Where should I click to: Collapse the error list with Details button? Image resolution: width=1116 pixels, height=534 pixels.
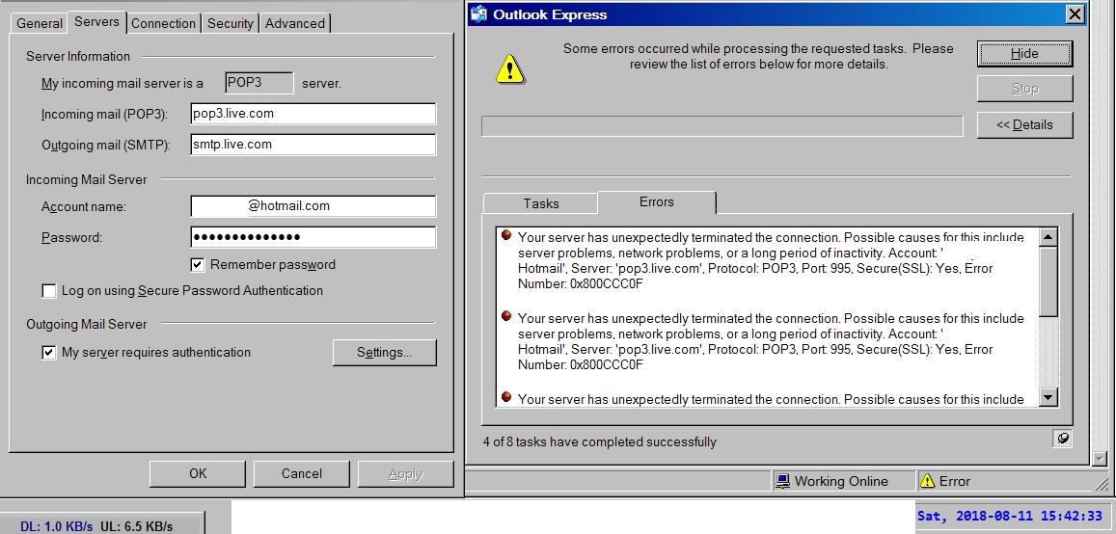(1024, 124)
